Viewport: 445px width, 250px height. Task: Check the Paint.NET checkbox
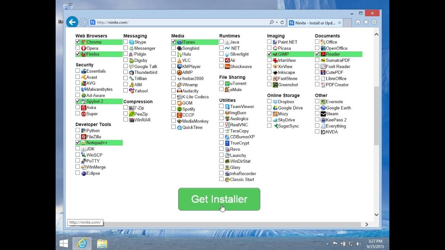click(269, 42)
